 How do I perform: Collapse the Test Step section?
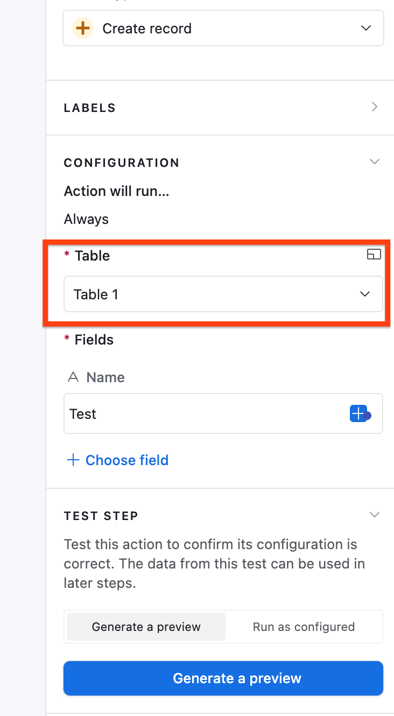coord(374,515)
